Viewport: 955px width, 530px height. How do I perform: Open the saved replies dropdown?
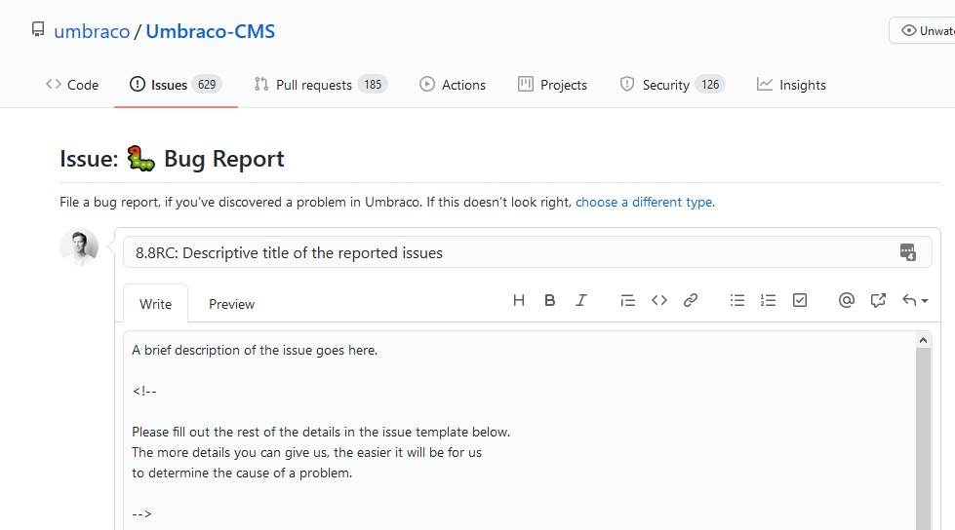pos(915,300)
